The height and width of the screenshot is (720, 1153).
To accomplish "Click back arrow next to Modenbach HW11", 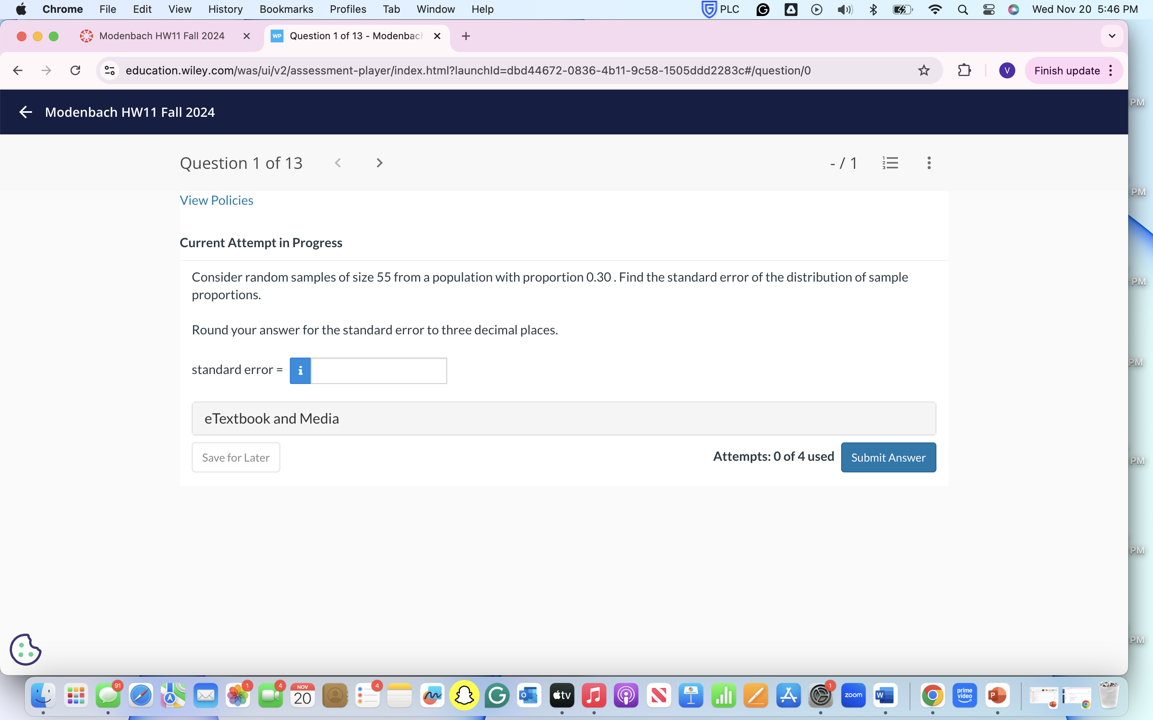I will (25, 112).
